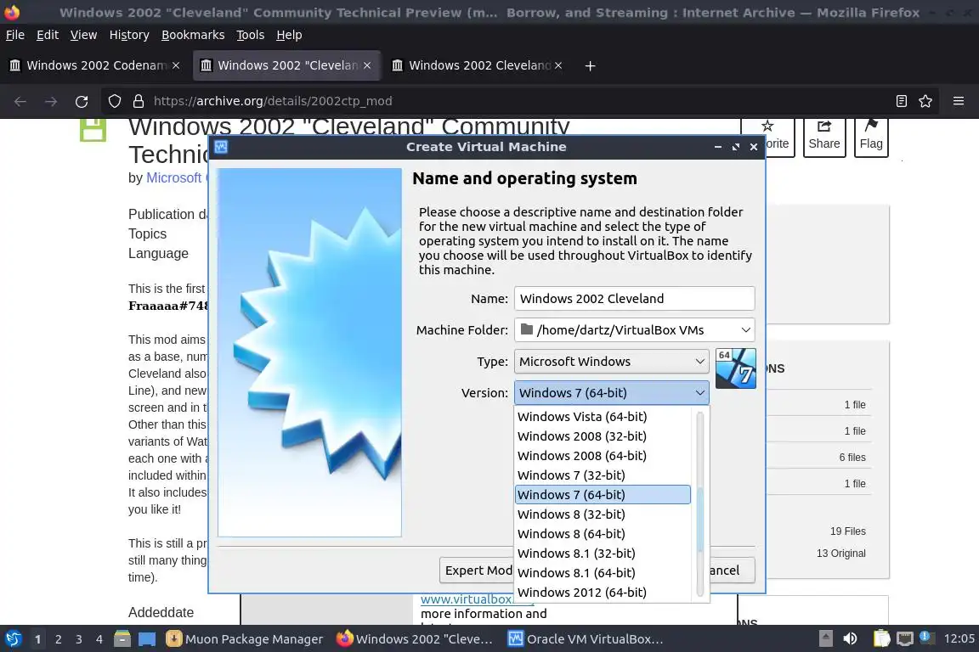
Task: Switch to Muon Package Manager in taskbar
Action: pos(245,639)
